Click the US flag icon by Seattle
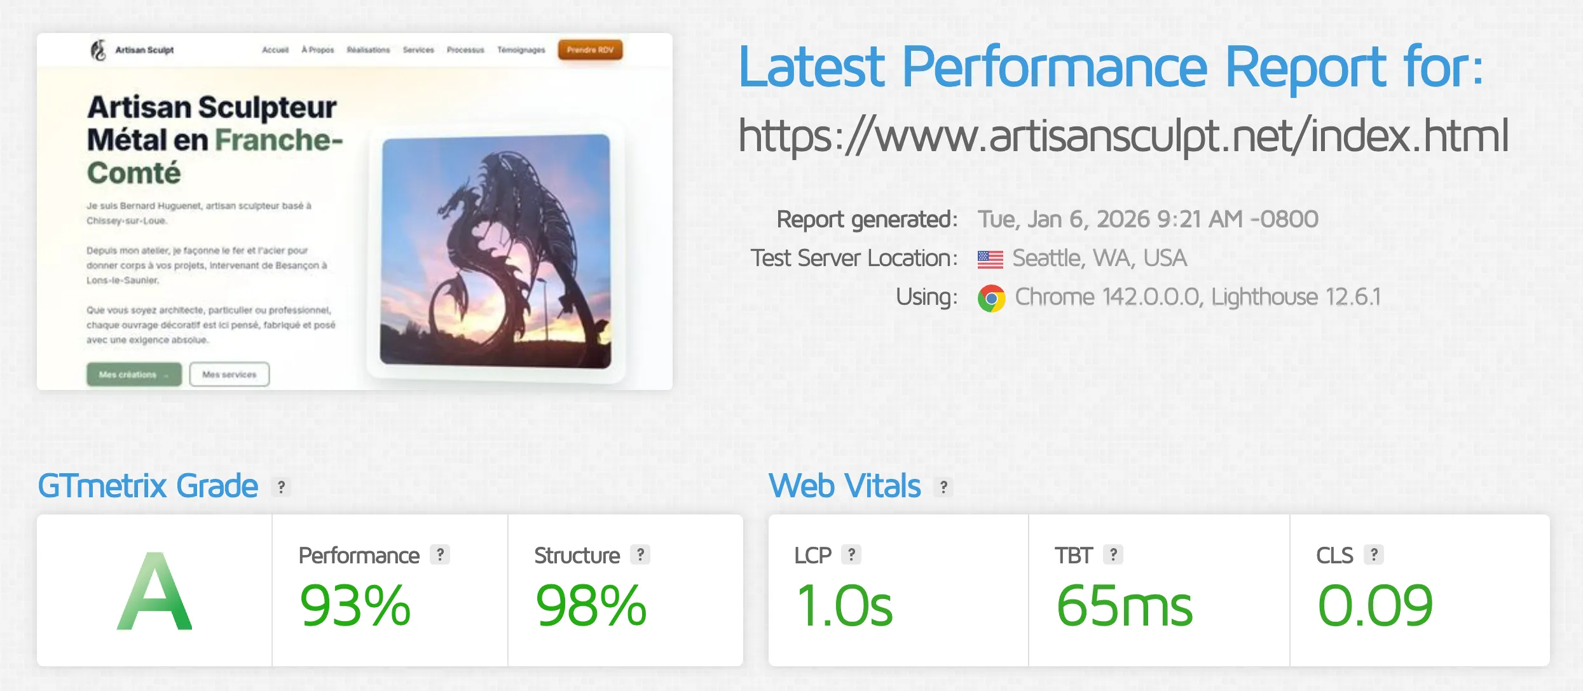The image size is (1583, 691). coord(990,259)
